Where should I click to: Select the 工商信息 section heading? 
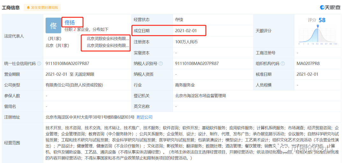click(x=11, y=8)
